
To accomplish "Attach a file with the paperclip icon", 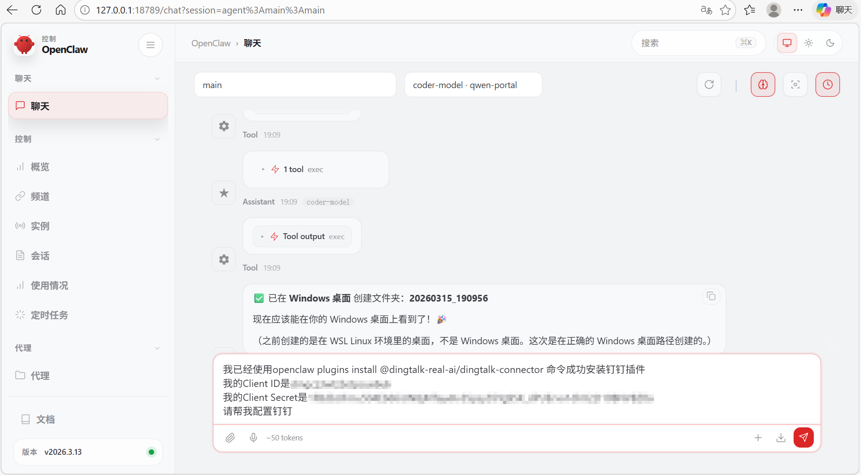I will 231,438.
